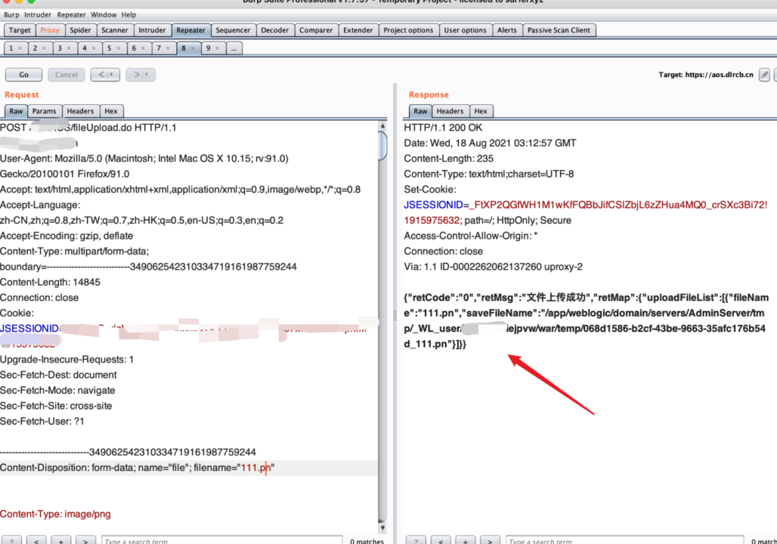
Task: Click the request pane scrollbar thumb
Action: (382, 146)
